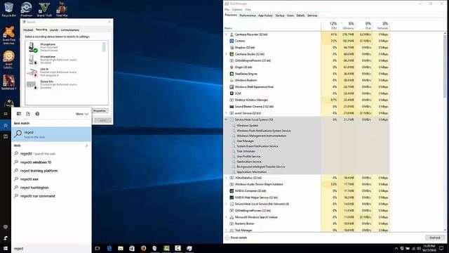449x253 pixels.
Task: Open Cortana settings gear in sidebar
Action: coord(6,227)
